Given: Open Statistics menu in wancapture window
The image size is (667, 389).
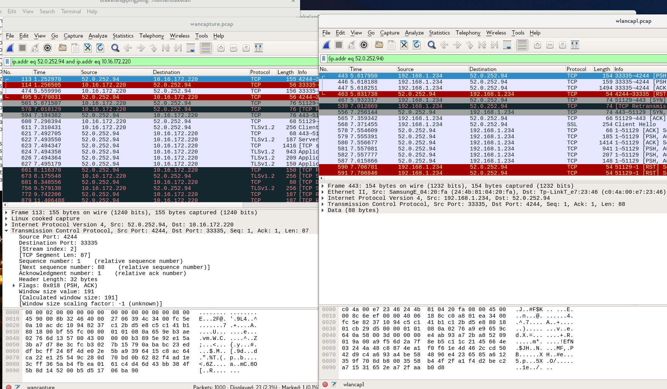Looking at the screenshot, I should click(123, 36).
